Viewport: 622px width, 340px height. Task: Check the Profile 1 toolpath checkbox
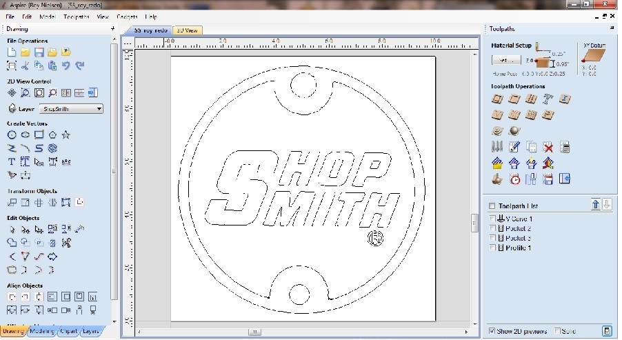pyautogui.click(x=492, y=248)
